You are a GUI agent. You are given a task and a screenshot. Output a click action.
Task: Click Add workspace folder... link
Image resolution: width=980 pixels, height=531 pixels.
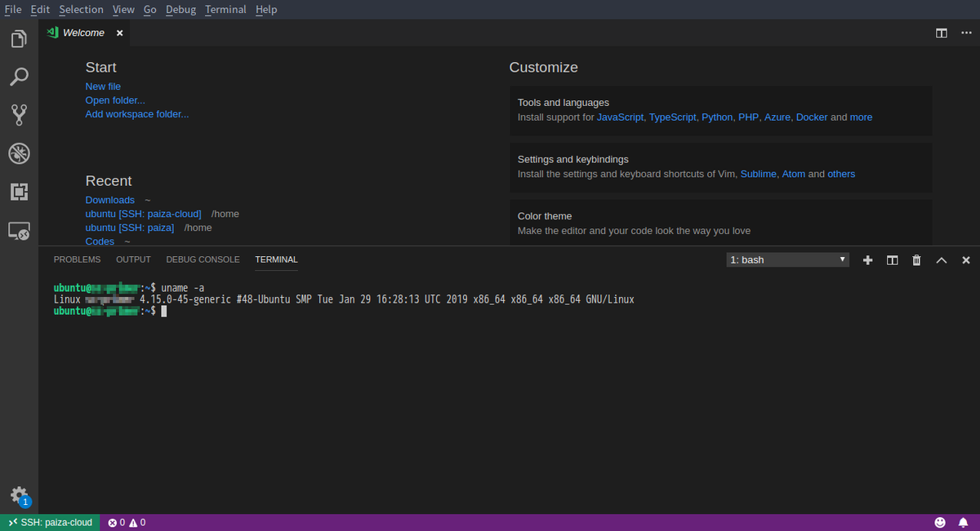(x=137, y=114)
